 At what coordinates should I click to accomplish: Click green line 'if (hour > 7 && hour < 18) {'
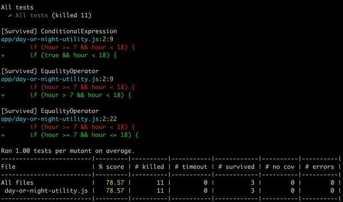click(x=81, y=95)
